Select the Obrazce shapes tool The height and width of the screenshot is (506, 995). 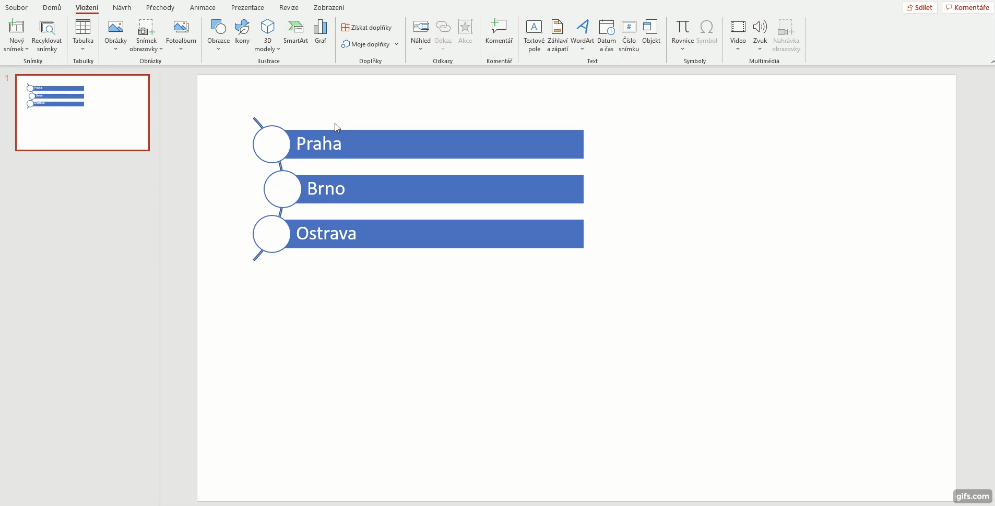(x=218, y=31)
